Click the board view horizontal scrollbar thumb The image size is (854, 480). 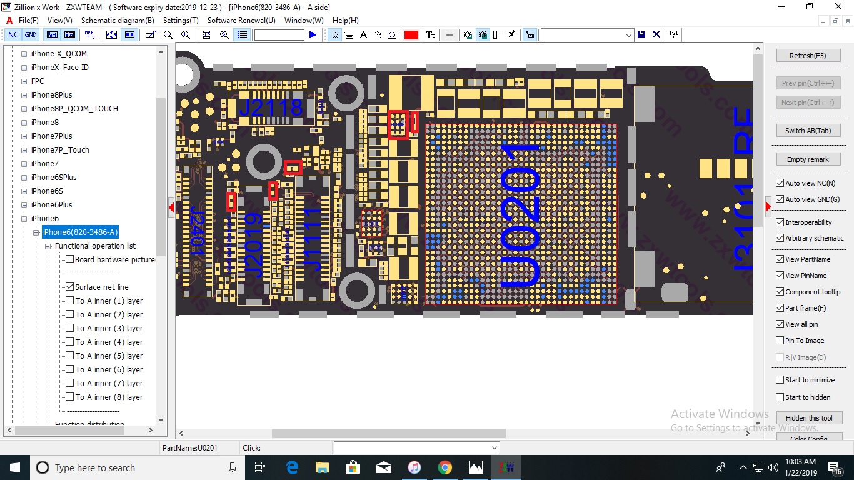click(x=388, y=433)
